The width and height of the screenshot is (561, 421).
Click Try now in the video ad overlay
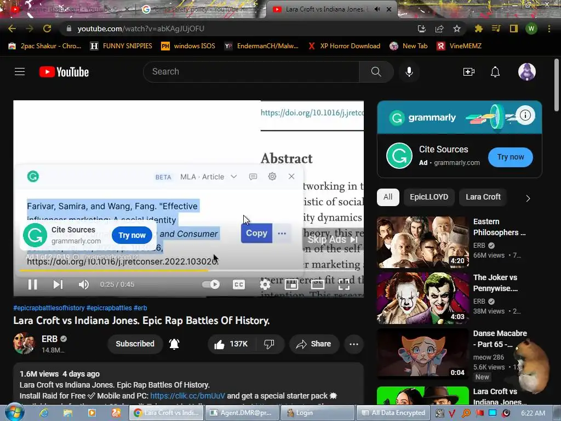pyautogui.click(x=132, y=235)
